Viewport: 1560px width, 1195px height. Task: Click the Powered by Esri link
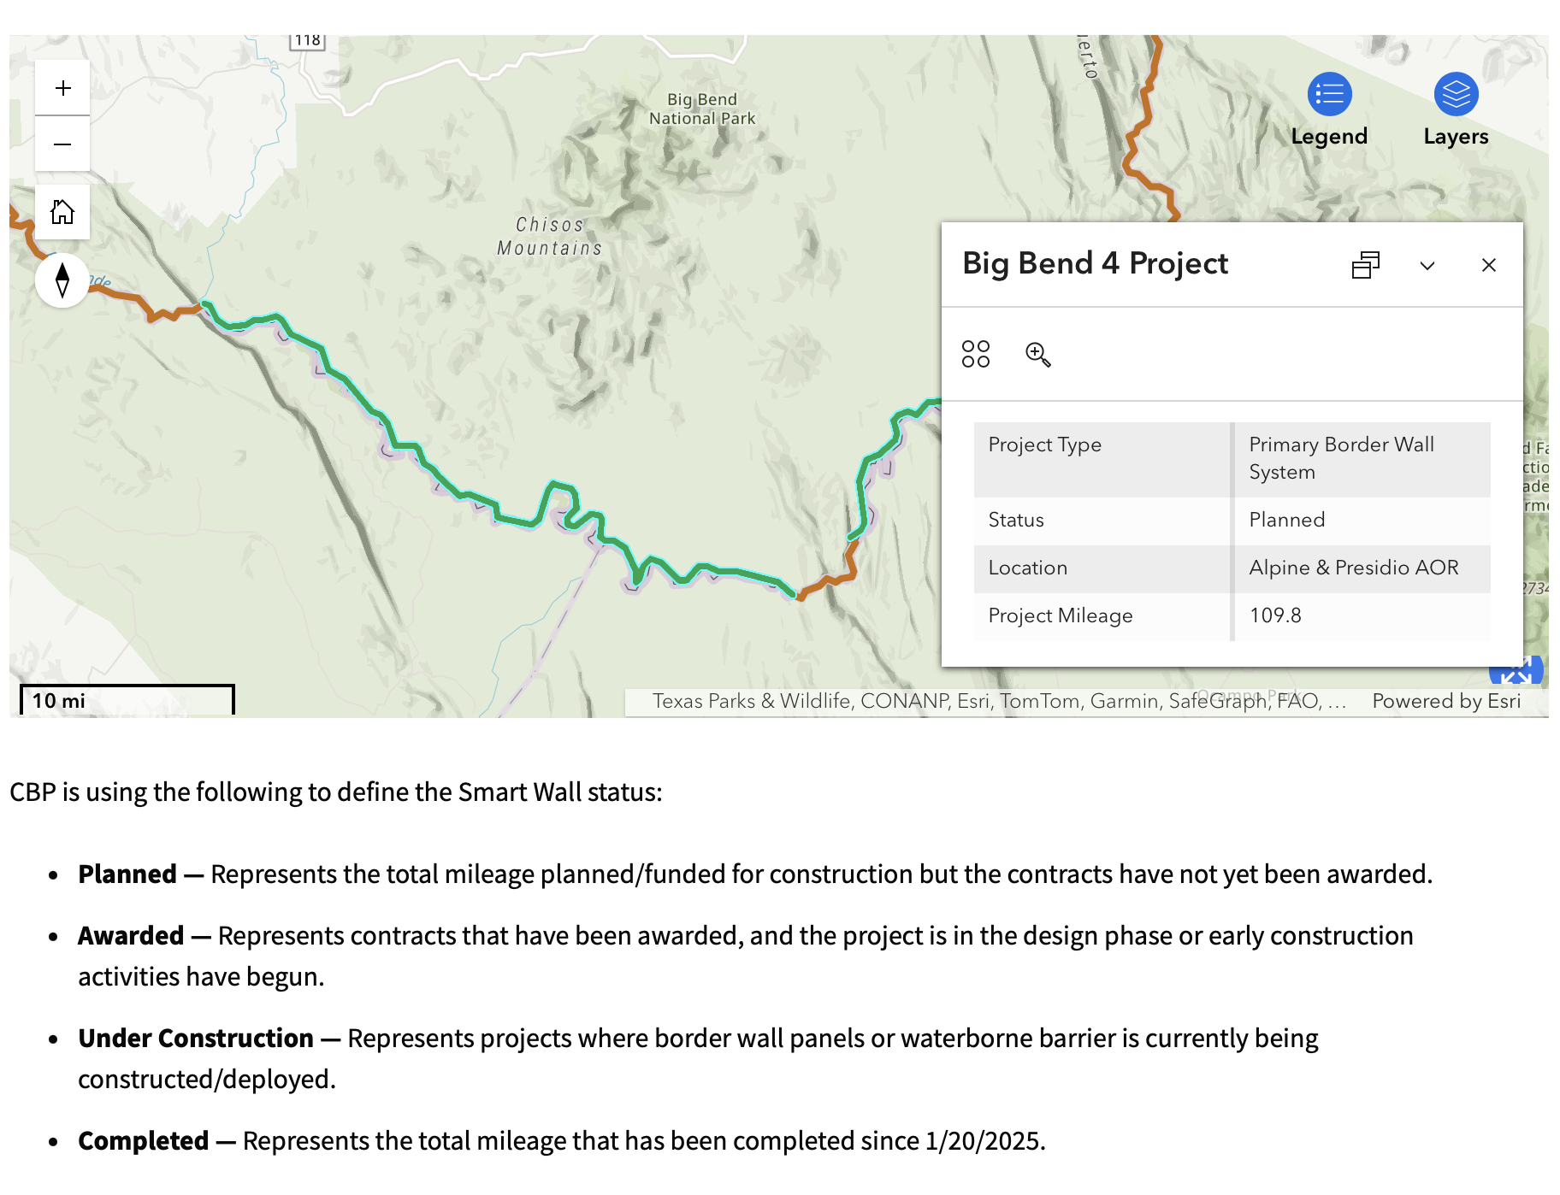(x=1446, y=701)
